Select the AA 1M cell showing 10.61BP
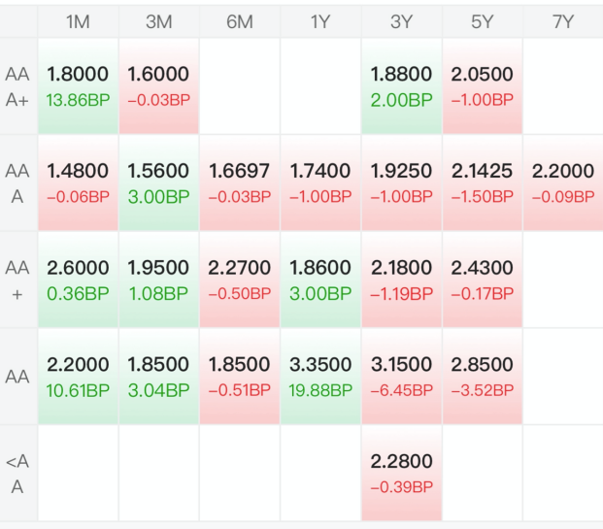This screenshot has height=529, width=603. [x=78, y=377]
